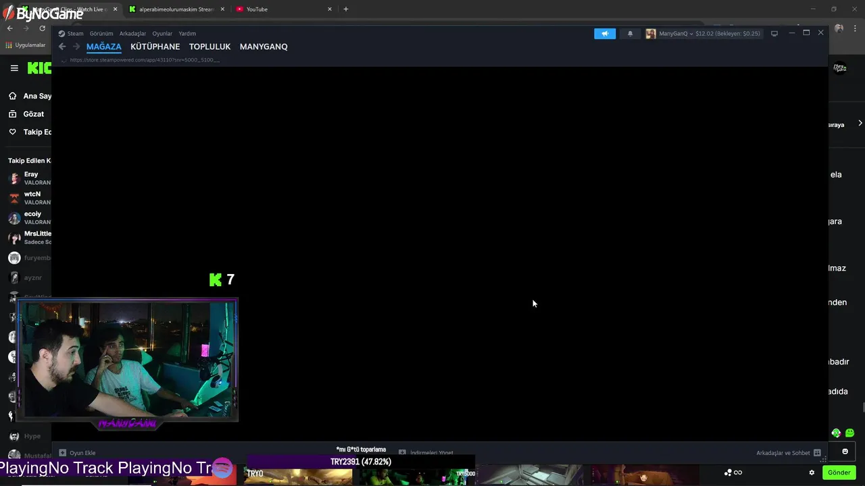Open MANYGANQ profile tab in Steam
This screenshot has width=865, height=486.
(264, 47)
